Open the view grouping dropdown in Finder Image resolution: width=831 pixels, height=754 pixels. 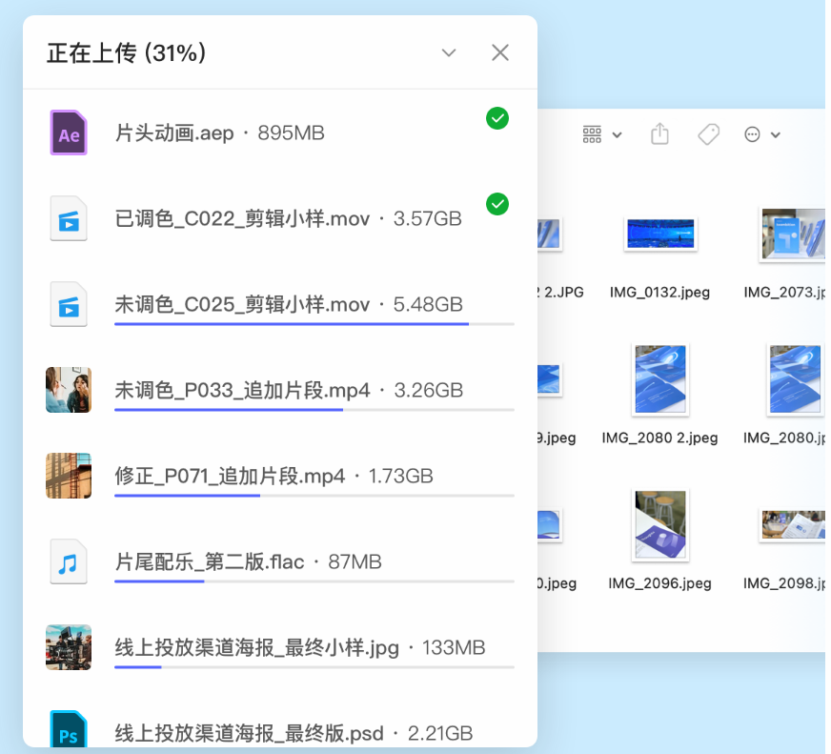[602, 134]
